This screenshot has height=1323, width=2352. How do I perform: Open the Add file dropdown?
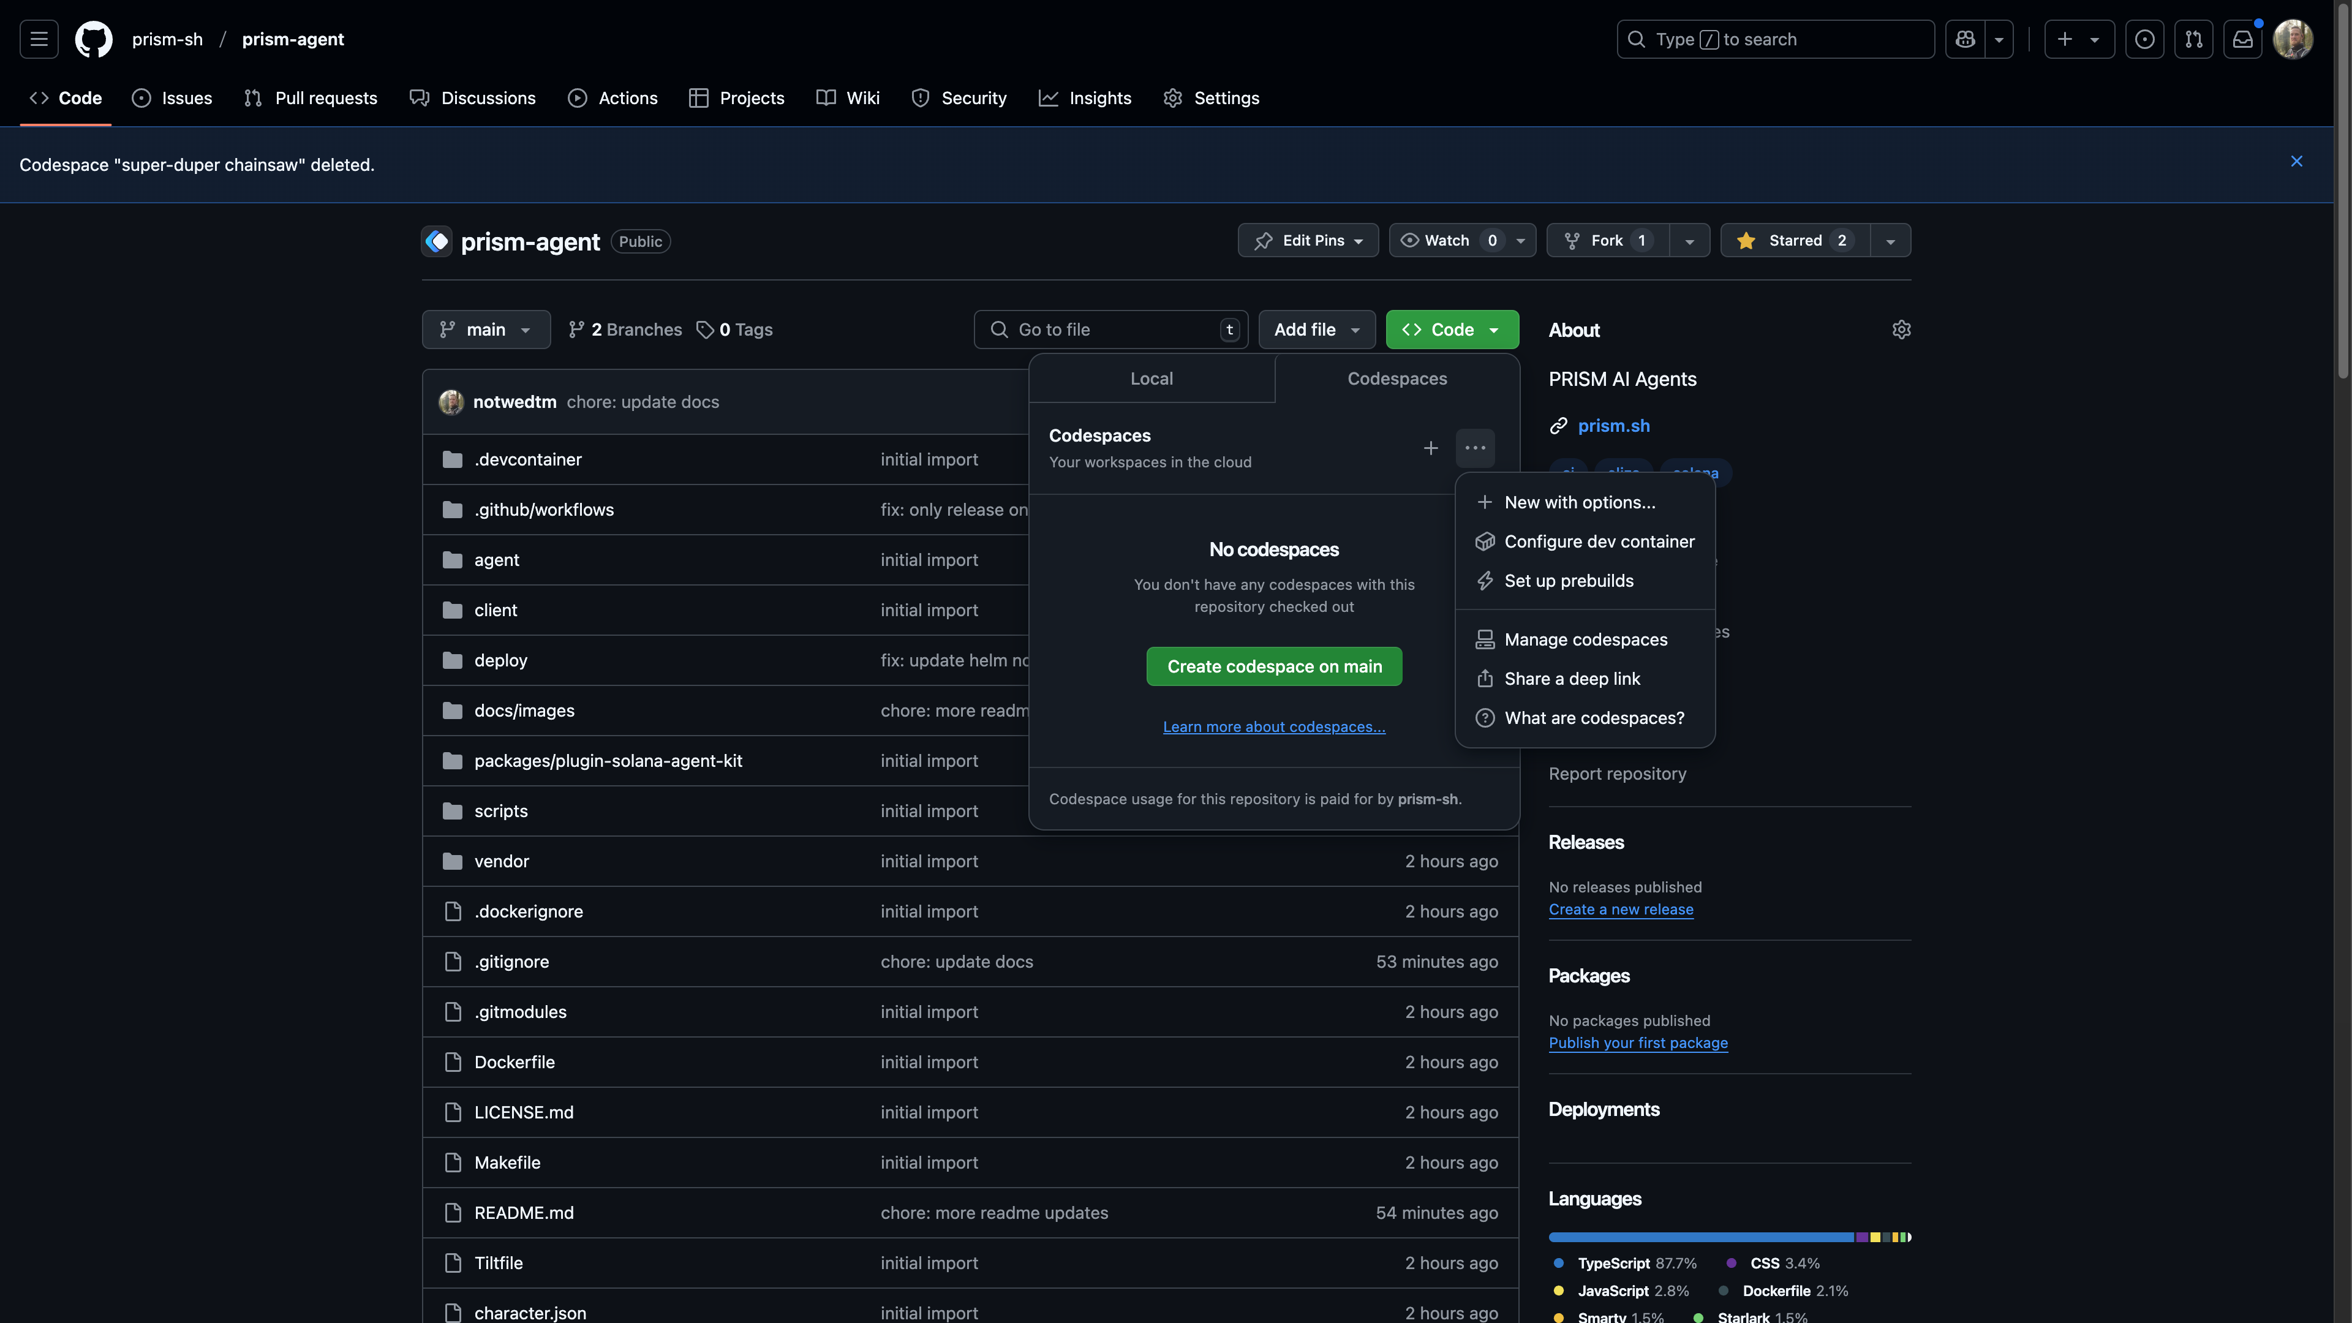(1317, 330)
